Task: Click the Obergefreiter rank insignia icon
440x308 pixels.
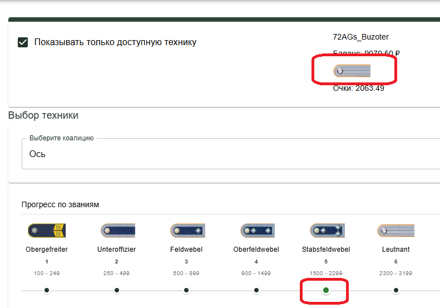Action: click(47, 231)
